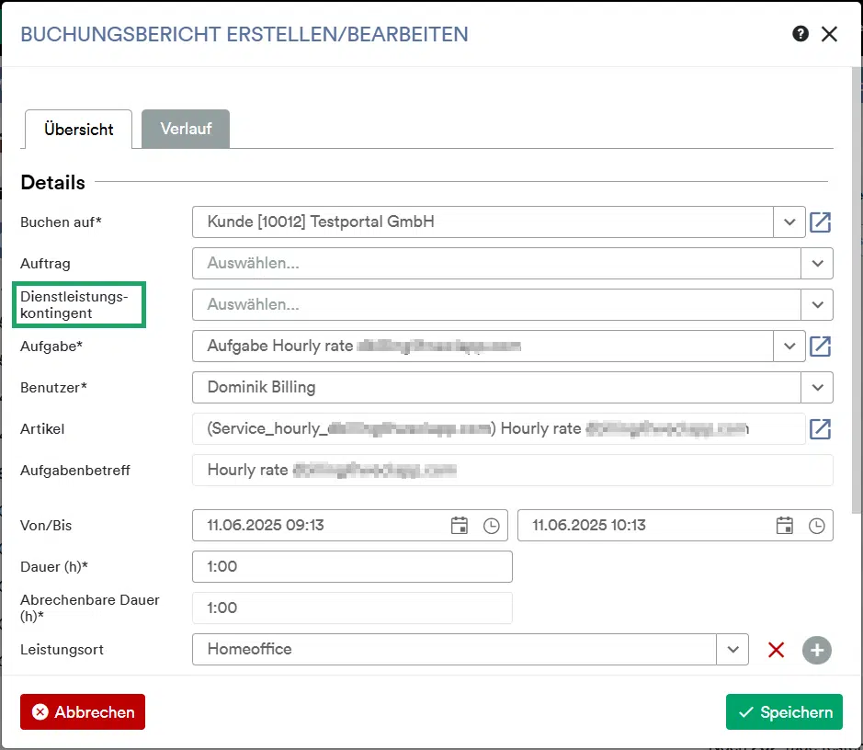
Task: Expand the Leistungsort Homeoffice dropdown
Action: pos(732,649)
